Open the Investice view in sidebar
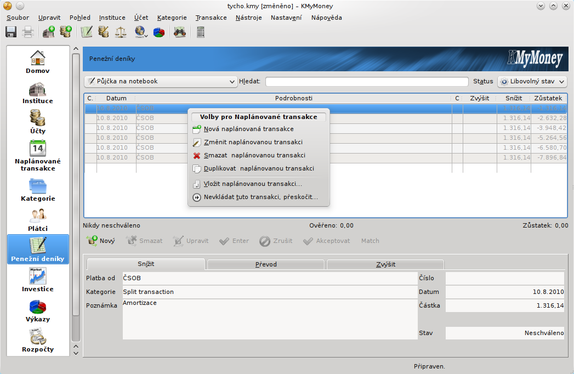Image resolution: width=574 pixels, height=374 pixels. pyautogui.click(x=38, y=280)
